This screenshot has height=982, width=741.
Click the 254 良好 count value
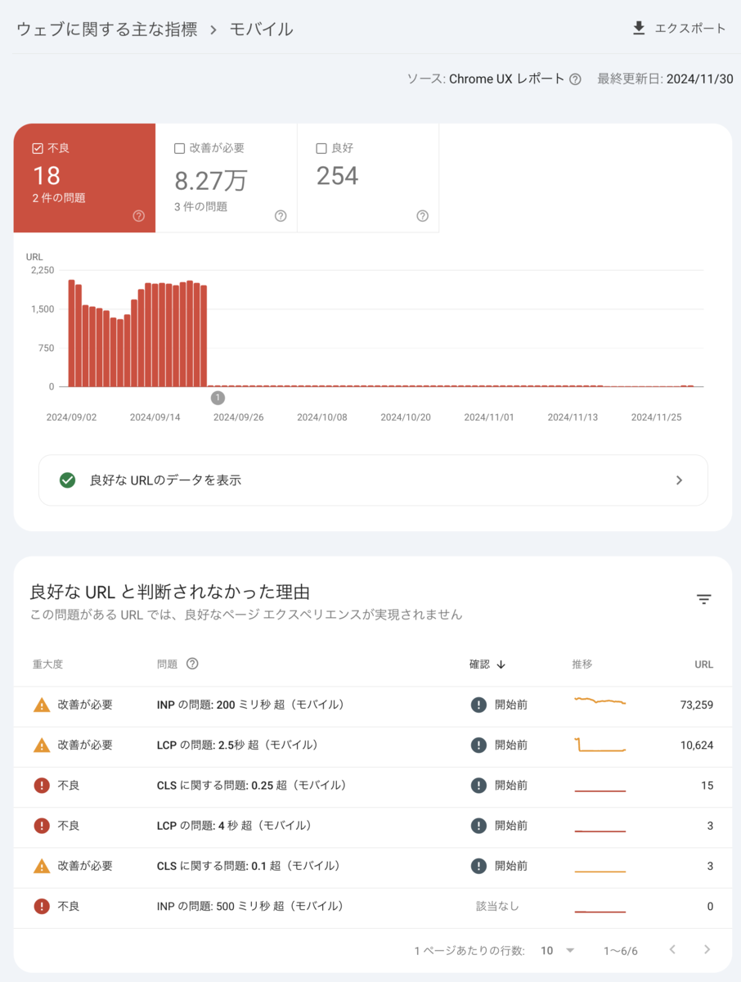[337, 176]
